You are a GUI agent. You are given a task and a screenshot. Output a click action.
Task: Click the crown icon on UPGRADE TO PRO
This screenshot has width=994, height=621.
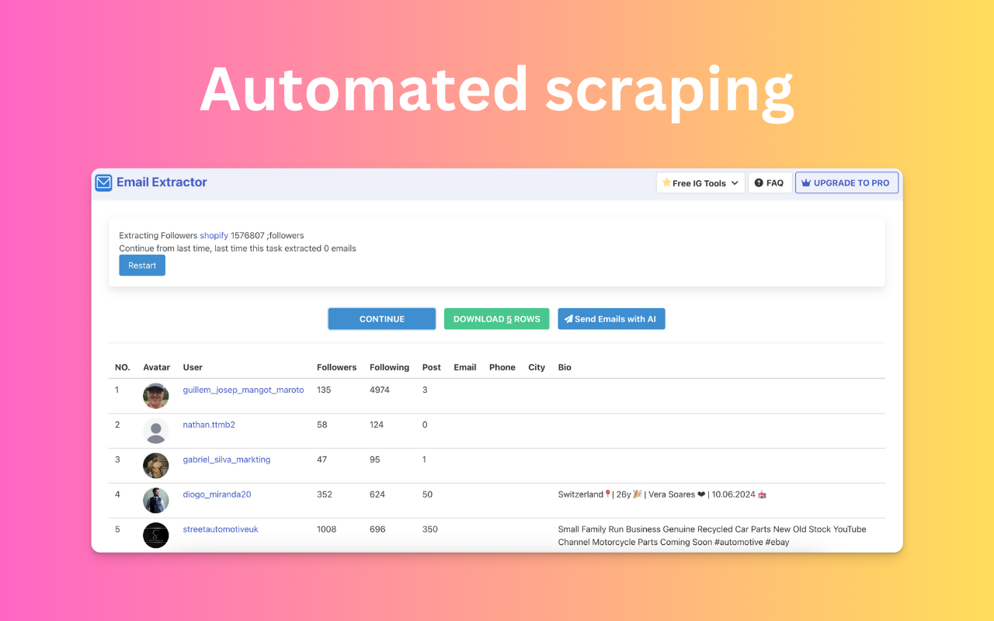click(x=806, y=182)
